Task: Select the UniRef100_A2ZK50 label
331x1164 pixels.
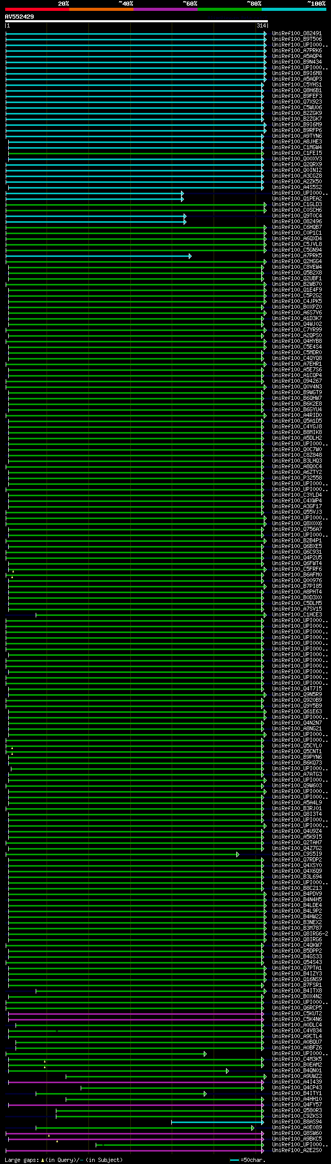Action: coord(297,182)
